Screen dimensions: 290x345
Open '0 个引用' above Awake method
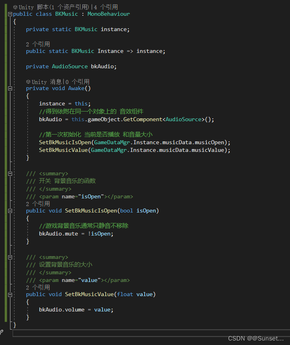tap(78, 82)
